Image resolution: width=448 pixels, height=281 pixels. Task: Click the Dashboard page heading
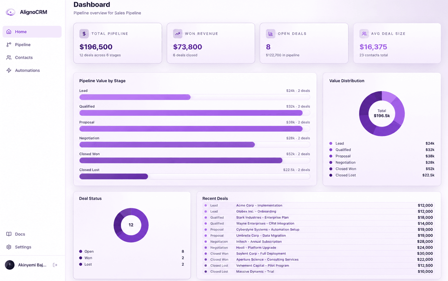click(x=92, y=5)
